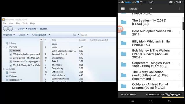Image resolution: width=185 pixels, height=104 pixels.
Task: Open the Organize dropdown
Action: (x=9, y=35)
